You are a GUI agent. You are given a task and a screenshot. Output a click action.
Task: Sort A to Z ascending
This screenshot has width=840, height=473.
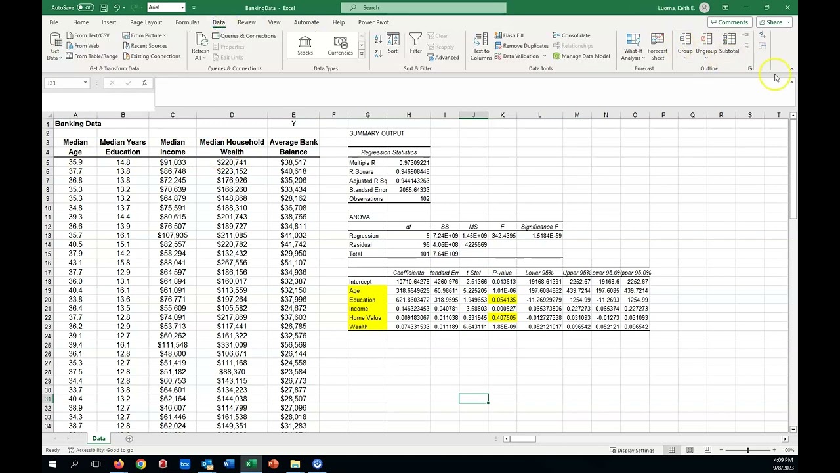click(378, 40)
